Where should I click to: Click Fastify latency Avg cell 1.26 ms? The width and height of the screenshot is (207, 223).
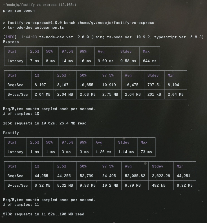point(103,152)
